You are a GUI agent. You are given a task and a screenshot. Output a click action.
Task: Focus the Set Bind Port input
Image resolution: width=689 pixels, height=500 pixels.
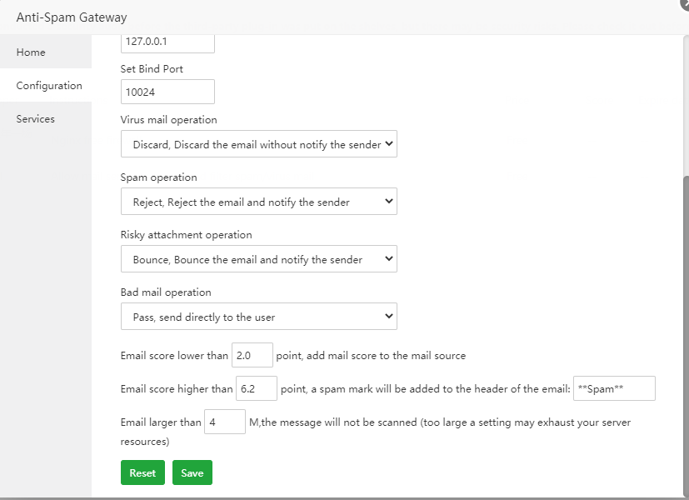(167, 92)
